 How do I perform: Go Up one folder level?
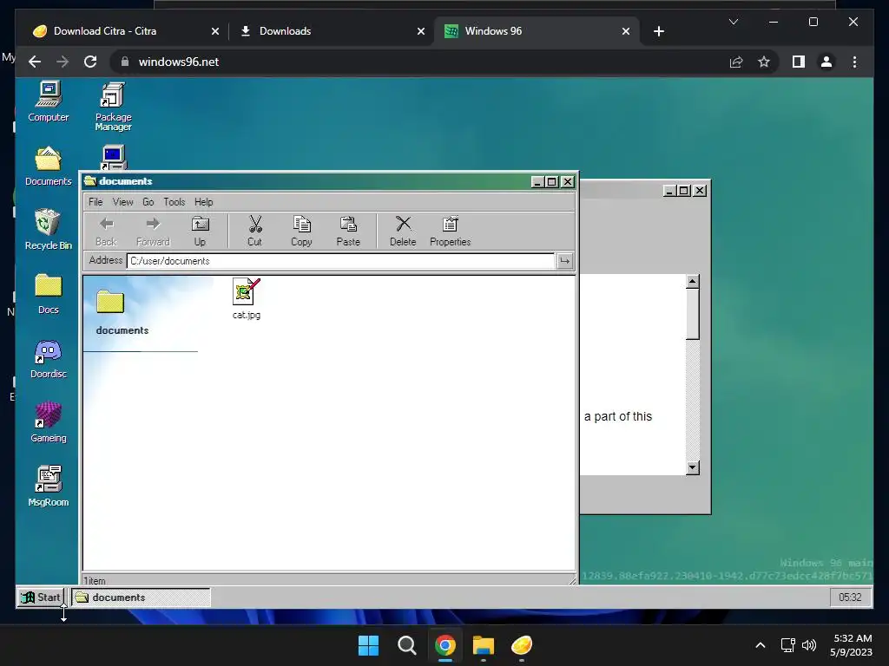click(x=200, y=231)
